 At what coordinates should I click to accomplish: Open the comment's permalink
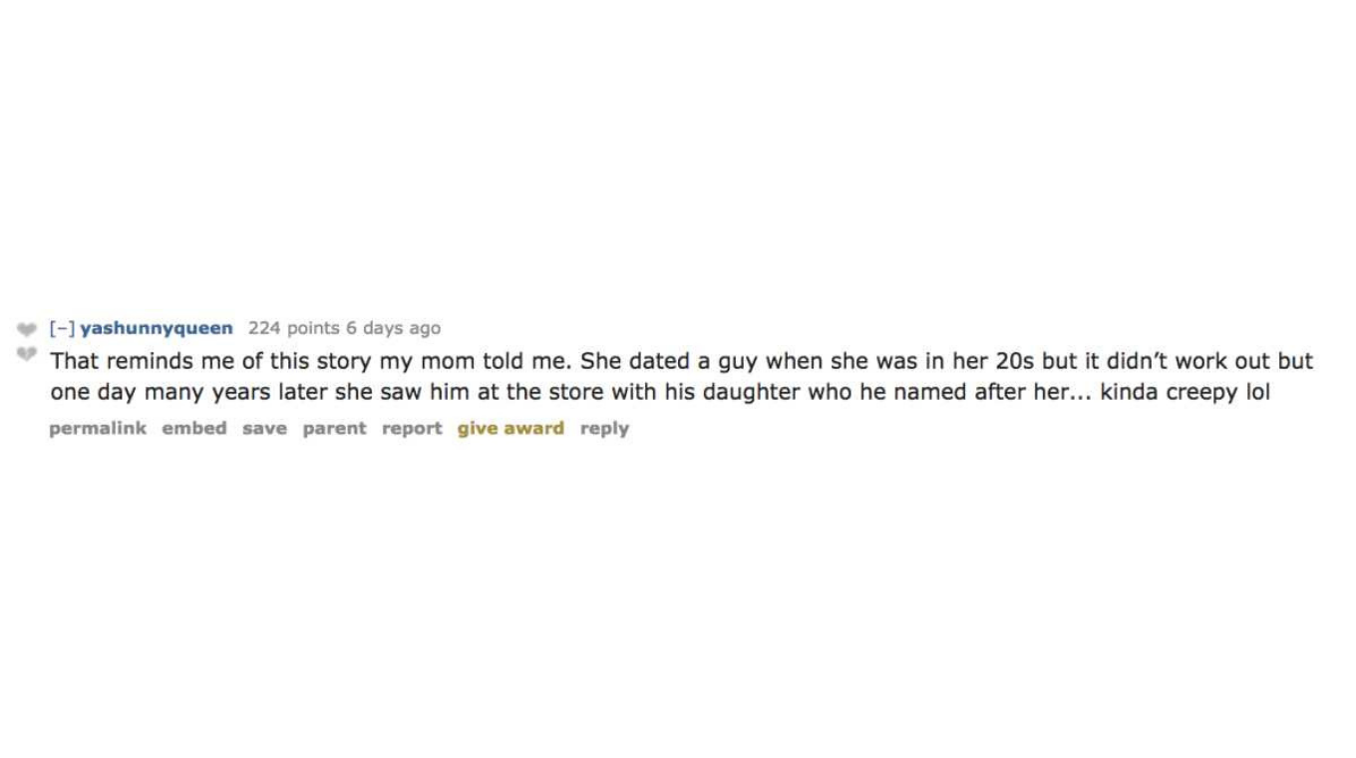click(x=98, y=428)
